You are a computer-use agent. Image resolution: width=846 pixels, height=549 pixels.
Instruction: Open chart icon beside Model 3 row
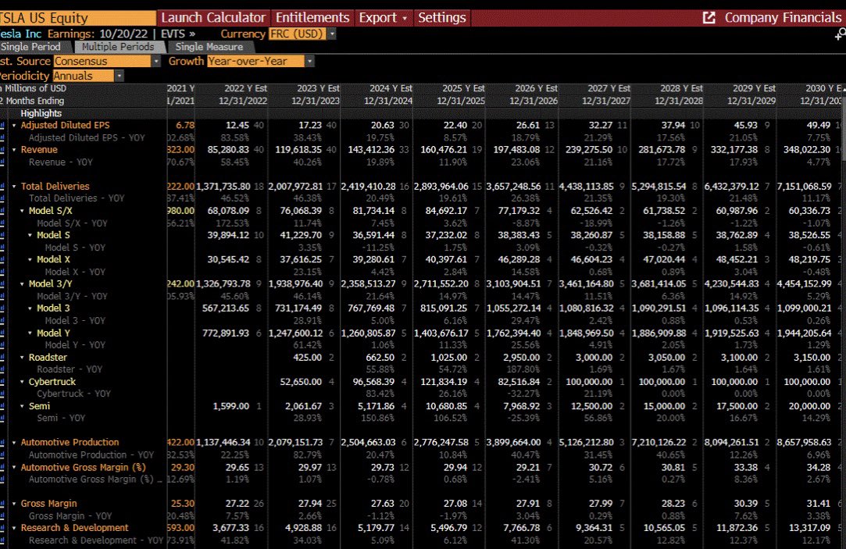pos(2,308)
